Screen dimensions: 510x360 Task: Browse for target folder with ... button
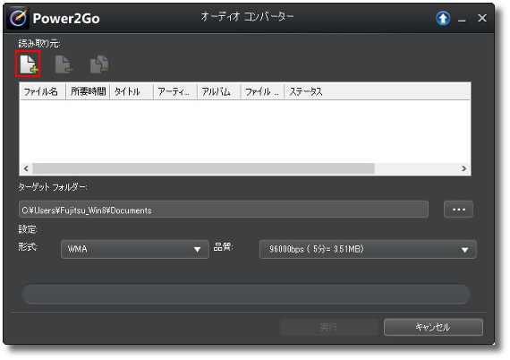click(x=458, y=210)
